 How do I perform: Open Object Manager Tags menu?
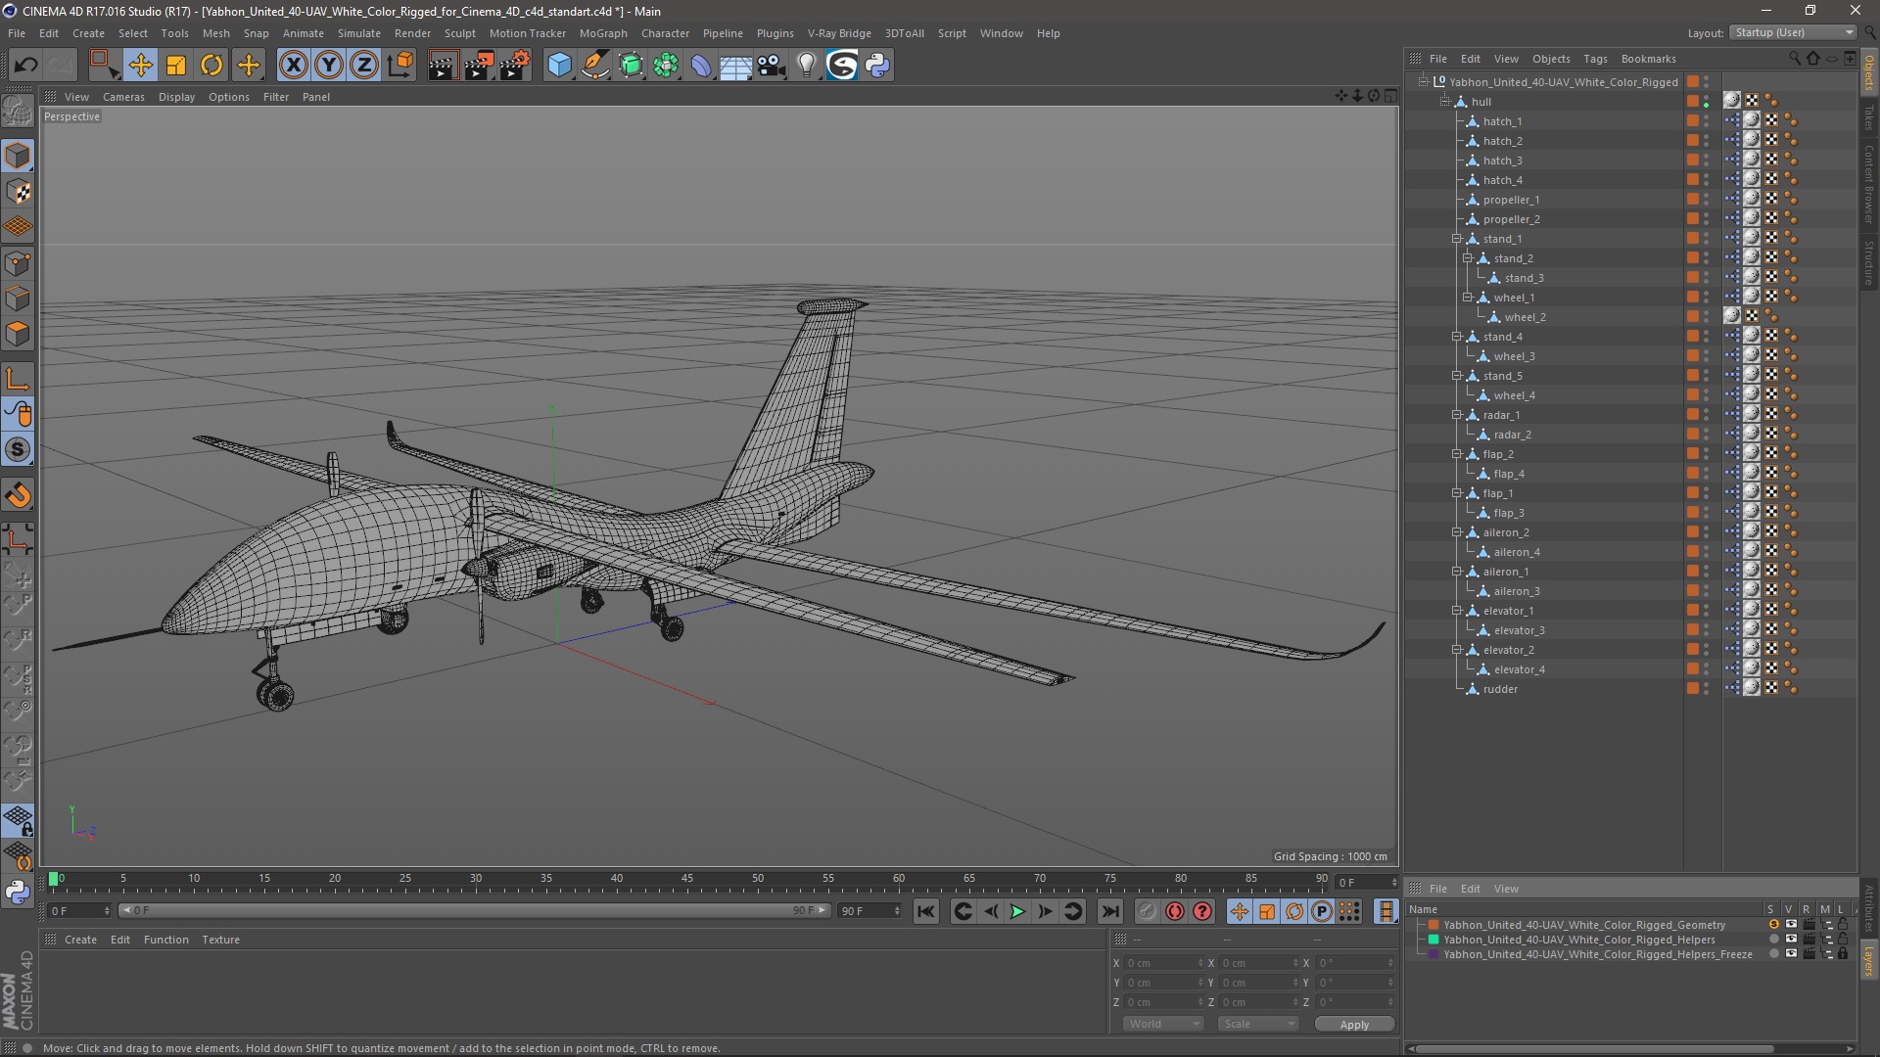coord(1595,59)
